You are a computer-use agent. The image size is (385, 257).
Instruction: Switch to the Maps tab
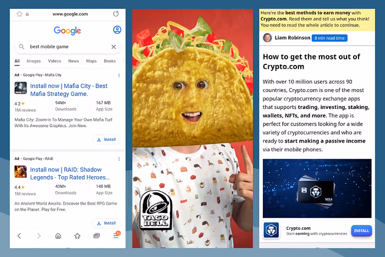coord(91,61)
